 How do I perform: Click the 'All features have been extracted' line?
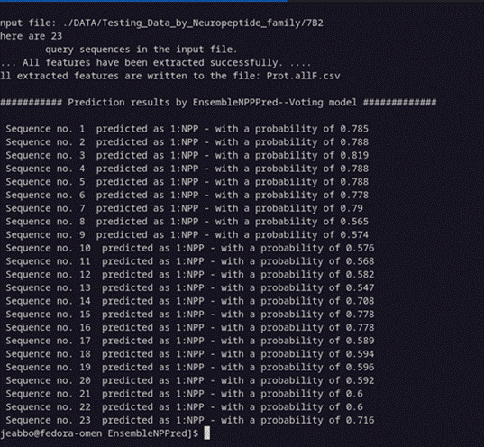tap(156, 63)
